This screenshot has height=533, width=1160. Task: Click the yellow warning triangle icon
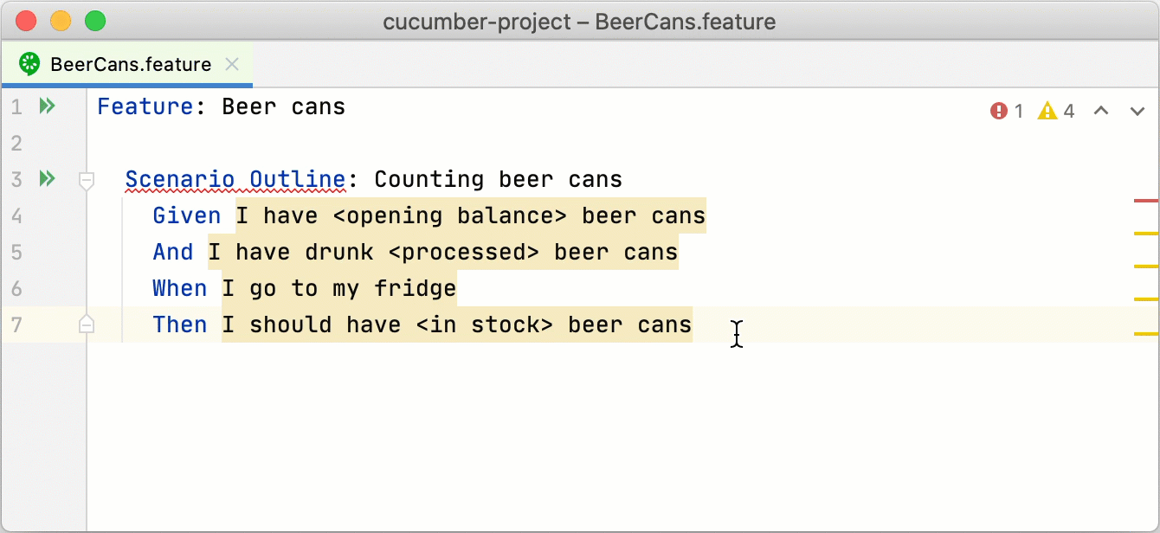pos(1047,111)
